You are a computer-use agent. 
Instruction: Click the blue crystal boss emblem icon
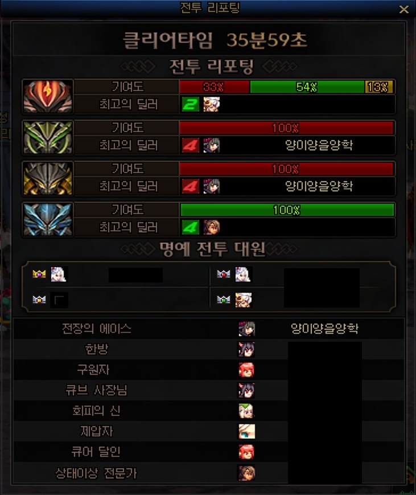48,219
